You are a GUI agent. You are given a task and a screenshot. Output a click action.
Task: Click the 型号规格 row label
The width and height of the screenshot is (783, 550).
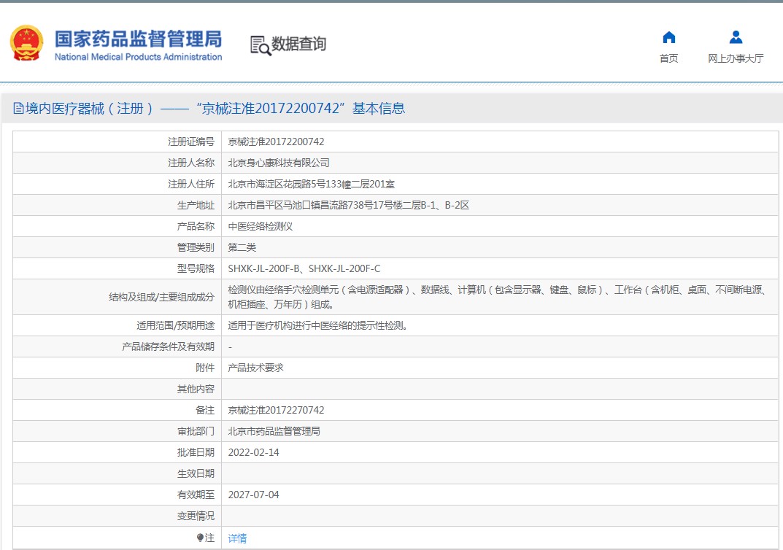point(196,268)
